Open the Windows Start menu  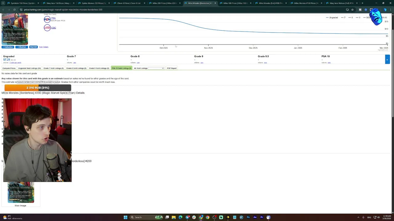click(125, 217)
